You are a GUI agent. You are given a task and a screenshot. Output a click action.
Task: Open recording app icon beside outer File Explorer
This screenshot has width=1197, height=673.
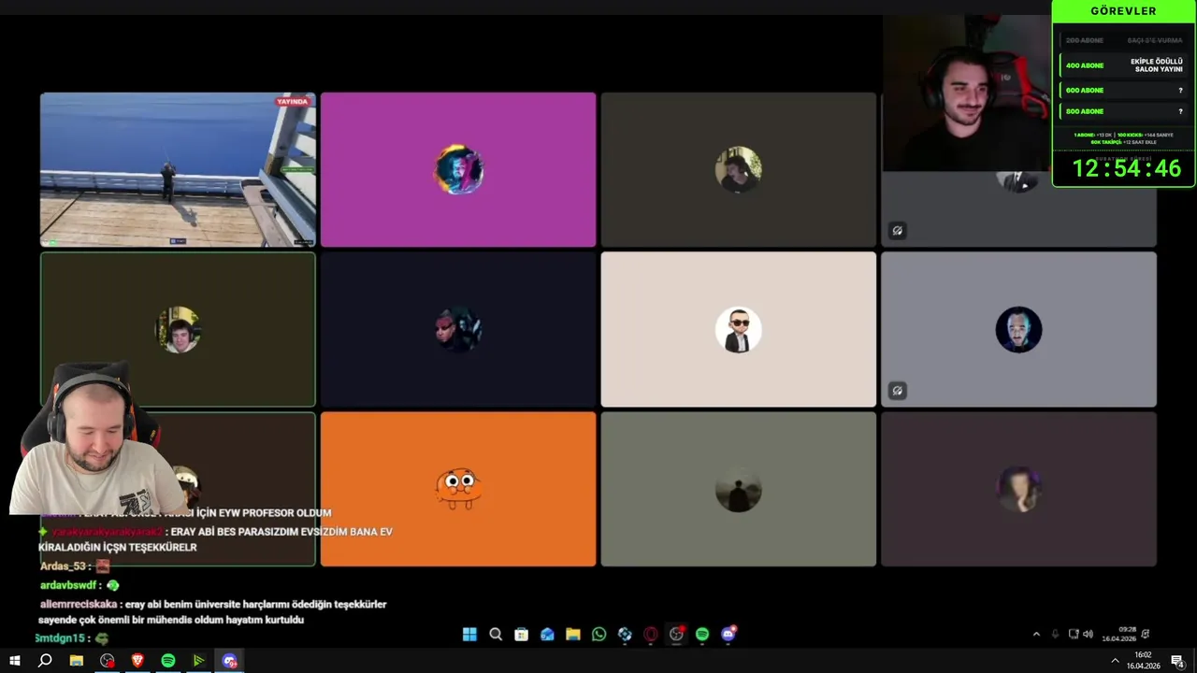[x=108, y=661]
